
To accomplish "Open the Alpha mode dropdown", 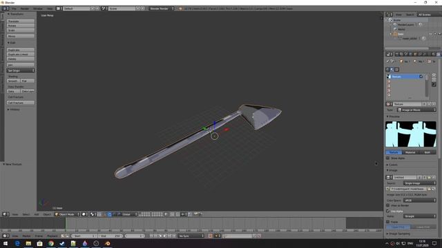I will (420, 216).
